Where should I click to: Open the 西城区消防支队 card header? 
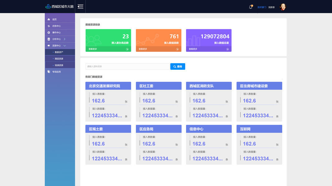(209, 86)
